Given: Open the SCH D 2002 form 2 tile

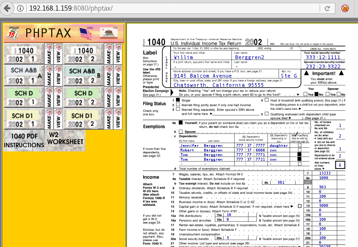Looking at the screenshot, I should tap(83, 97).
